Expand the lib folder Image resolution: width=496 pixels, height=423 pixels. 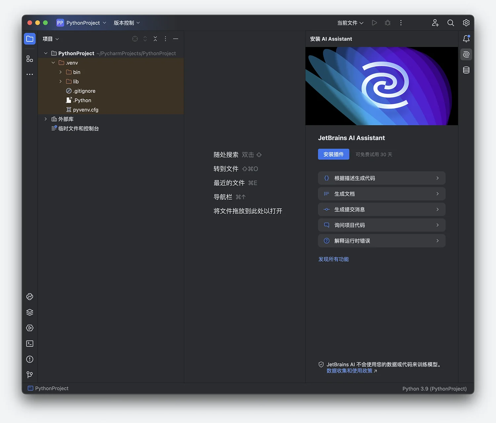click(61, 81)
